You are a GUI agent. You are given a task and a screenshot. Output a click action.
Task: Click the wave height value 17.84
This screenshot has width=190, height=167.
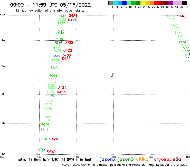(x=58, y=44)
